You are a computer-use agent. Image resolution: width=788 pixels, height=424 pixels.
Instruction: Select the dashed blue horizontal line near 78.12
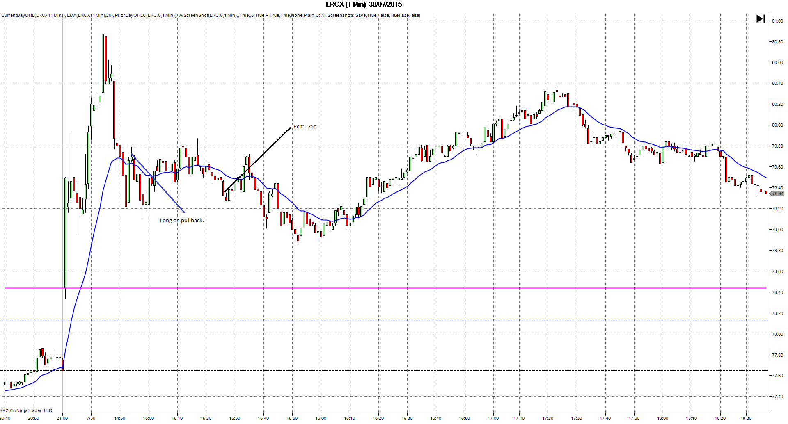(x=384, y=321)
